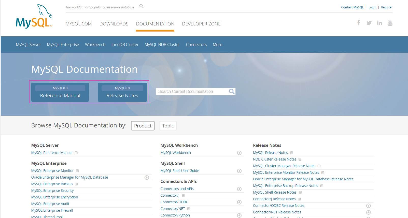Click download icon beside MySQL Shell User Guide
The height and width of the screenshot is (218, 408).
239,171
